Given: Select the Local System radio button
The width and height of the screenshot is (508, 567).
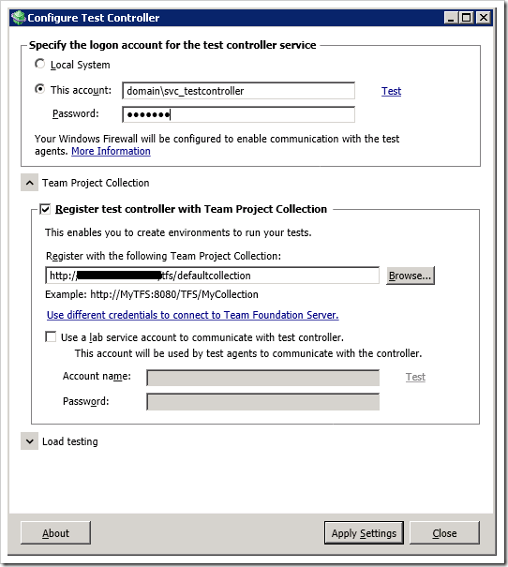Looking at the screenshot, I should tap(39, 64).
